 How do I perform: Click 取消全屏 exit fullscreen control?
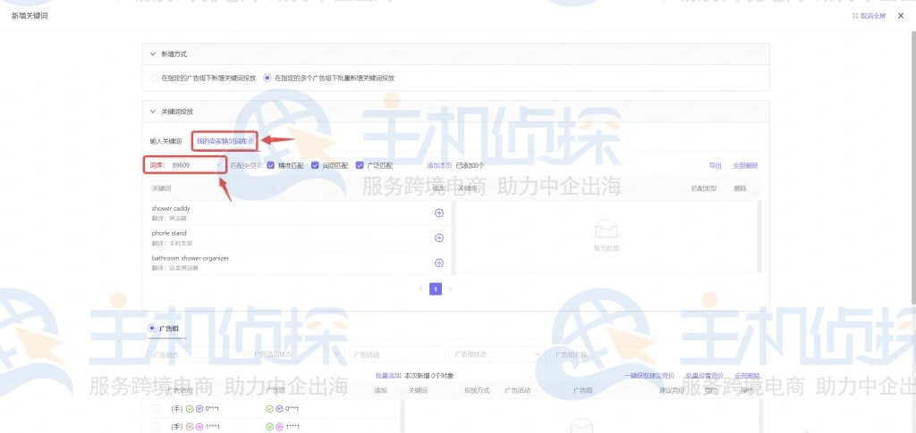[869, 16]
